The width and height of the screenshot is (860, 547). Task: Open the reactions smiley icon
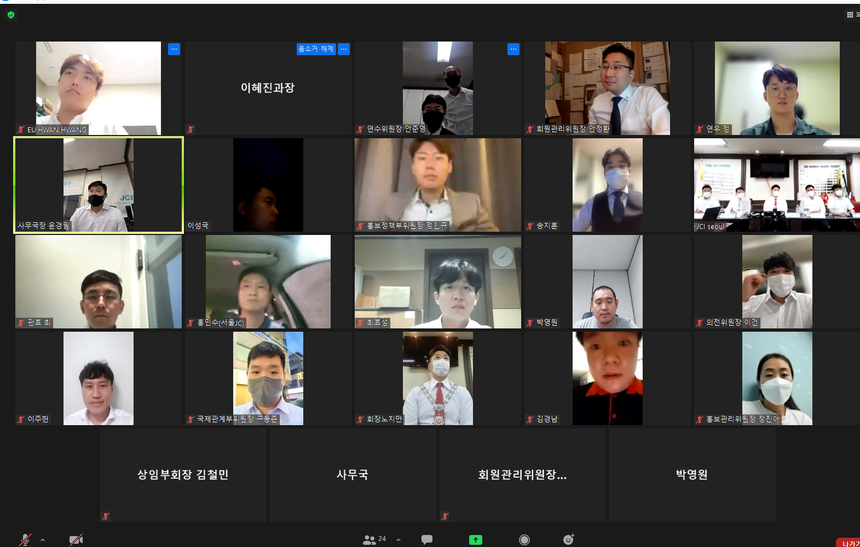click(569, 539)
